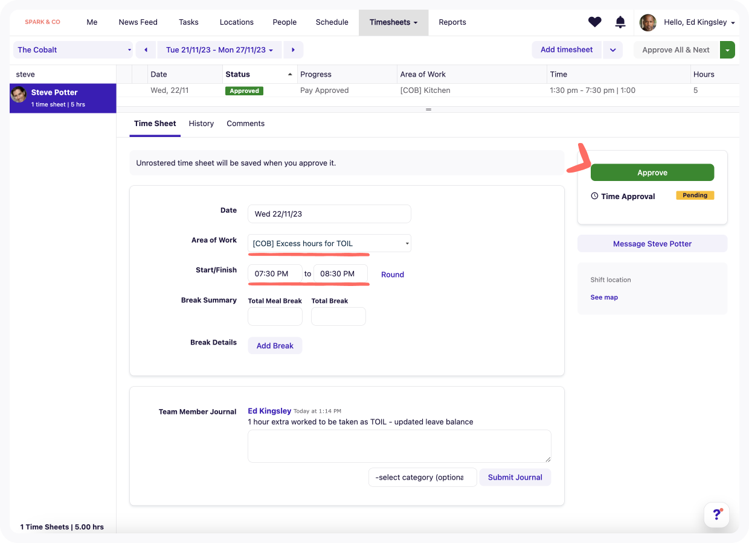Click the Area of Work column header
Viewport: 749px width, 543px height.
(472, 74)
